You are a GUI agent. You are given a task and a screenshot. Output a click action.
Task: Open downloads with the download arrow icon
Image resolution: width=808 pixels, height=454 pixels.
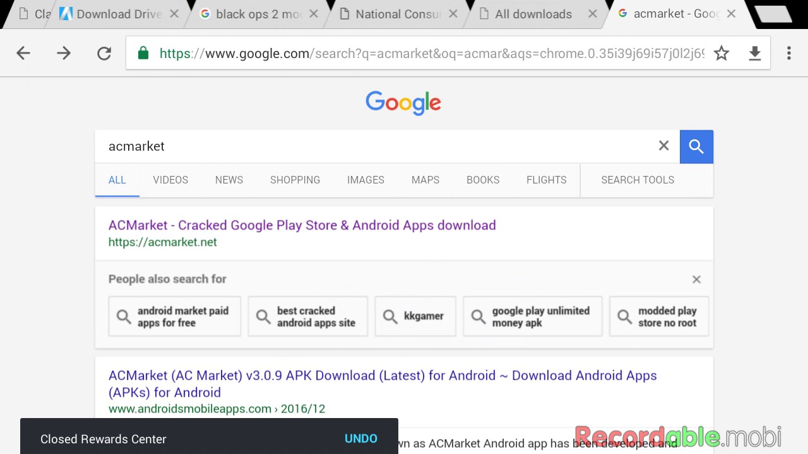[755, 54]
